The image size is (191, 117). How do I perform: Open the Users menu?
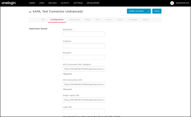point(32,3)
